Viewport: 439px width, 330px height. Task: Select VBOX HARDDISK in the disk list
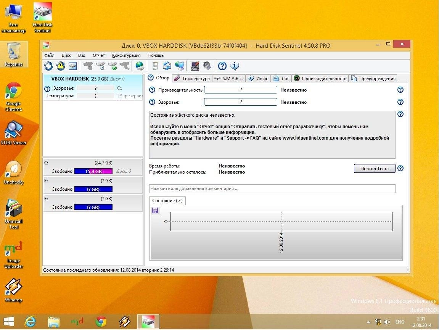[x=93, y=87]
